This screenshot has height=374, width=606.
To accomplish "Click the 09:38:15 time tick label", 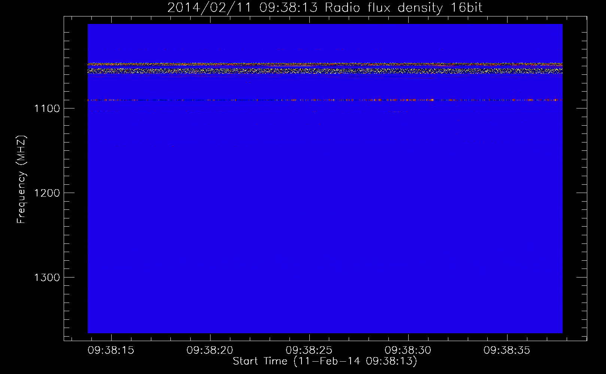I will tap(111, 350).
